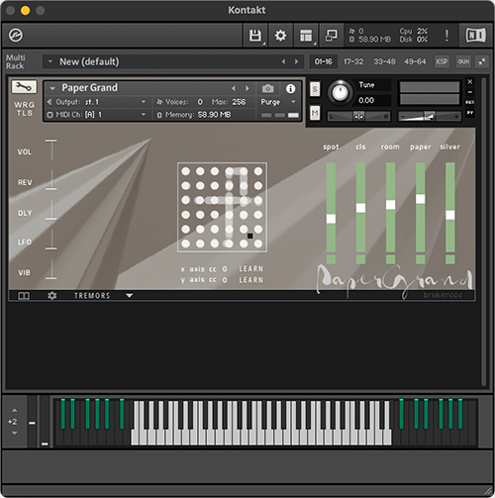Open instrument edit wrench icon
Screen dimensions: 495x498
point(24,87)
